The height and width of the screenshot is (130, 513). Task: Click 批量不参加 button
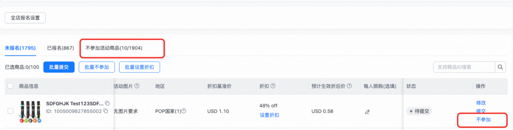pos(97,67)
